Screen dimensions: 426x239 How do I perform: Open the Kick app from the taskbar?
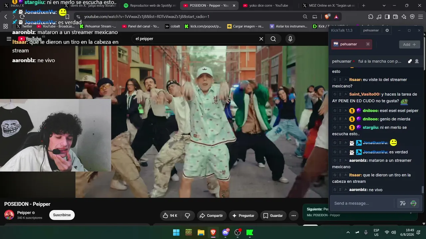(x=250, y=232)
